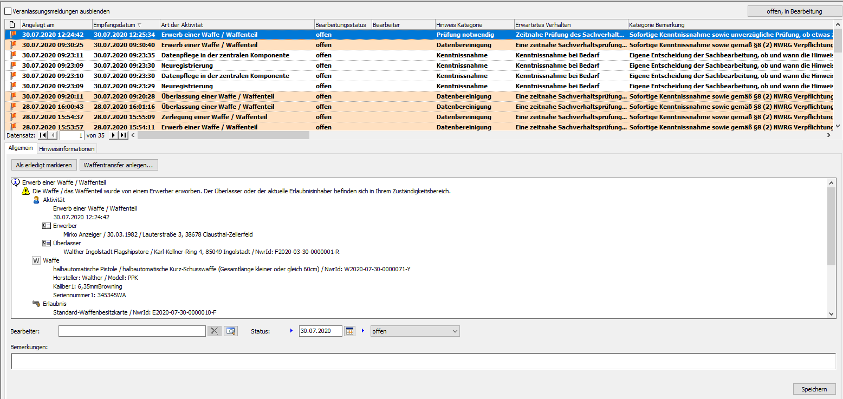This screenshot has height=399, width=843.
Task: Jump to the first record in the Datensatz navigator
Action: coord(43,135)
